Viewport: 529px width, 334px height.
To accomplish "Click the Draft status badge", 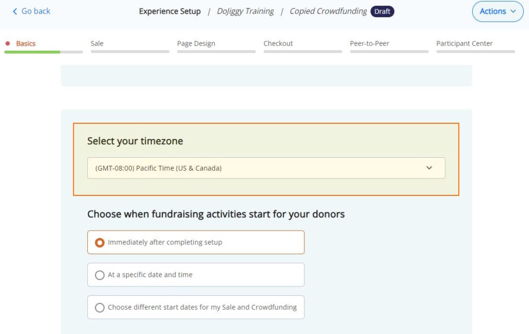I will (382, 11).
